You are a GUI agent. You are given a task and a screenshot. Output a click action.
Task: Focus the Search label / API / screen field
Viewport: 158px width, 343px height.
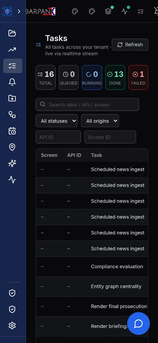pos(87,105)
